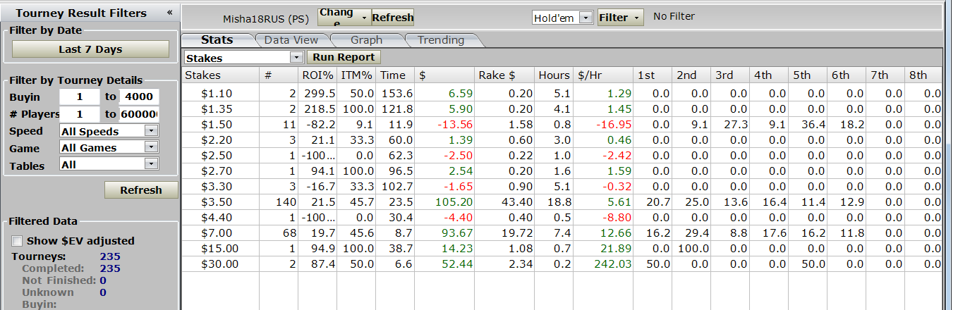Open the Trending tab
Screen dimensions: 958x310
click(x=441, y=40)
